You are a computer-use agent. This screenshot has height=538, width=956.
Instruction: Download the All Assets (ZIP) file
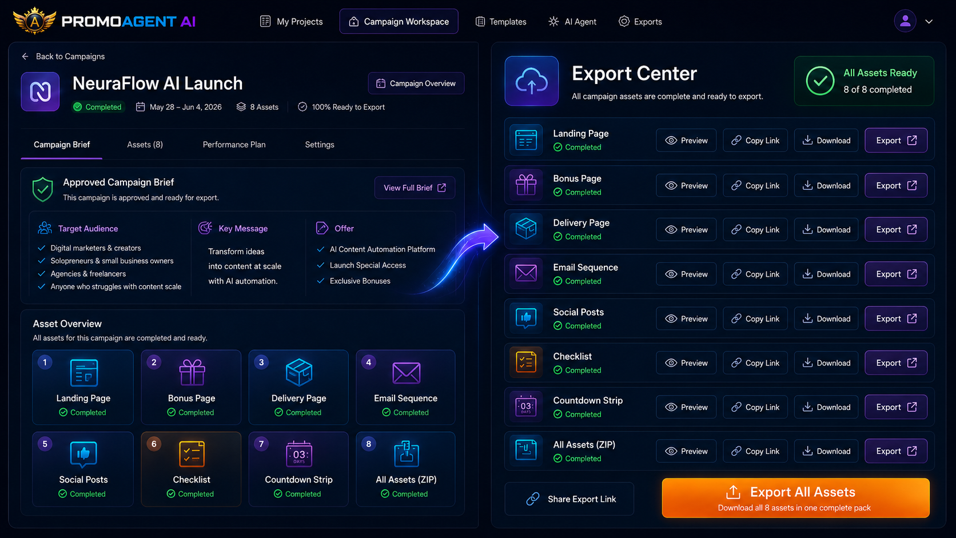tap(826, 451)
